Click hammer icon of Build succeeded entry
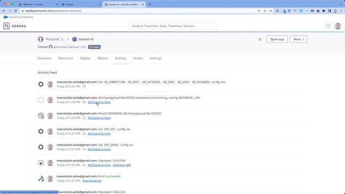The height and width of the screenshot is (194, 345). click(41, 178)
